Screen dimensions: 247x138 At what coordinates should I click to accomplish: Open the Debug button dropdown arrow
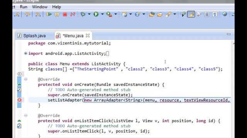89,14
